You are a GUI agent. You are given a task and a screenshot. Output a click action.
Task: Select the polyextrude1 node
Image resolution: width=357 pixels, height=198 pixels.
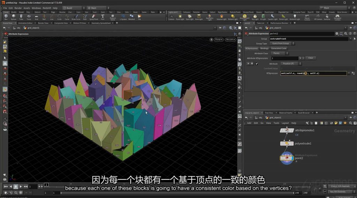click(x=287, y=143)
